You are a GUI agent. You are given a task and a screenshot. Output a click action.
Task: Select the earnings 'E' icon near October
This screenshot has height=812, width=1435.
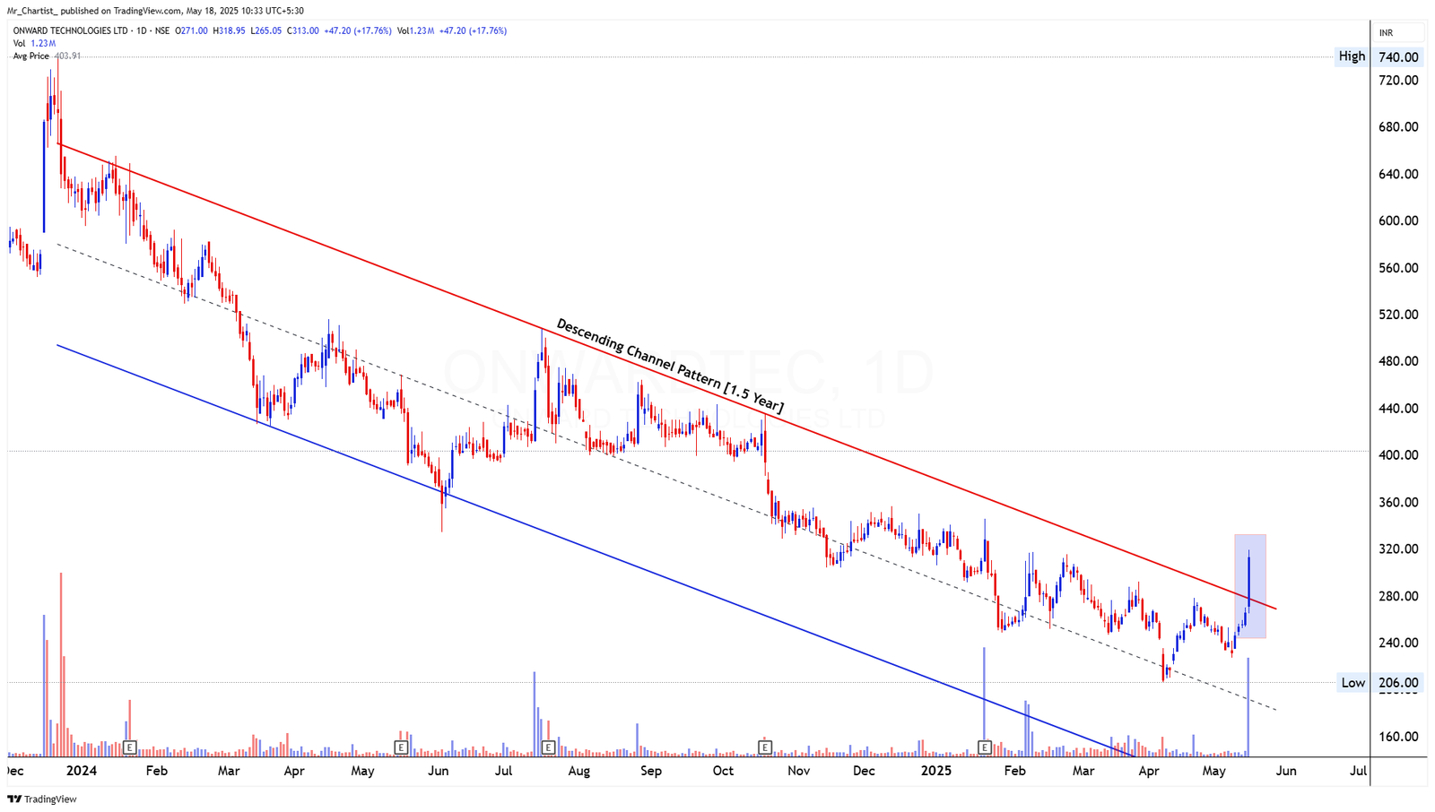coord(765,747)
